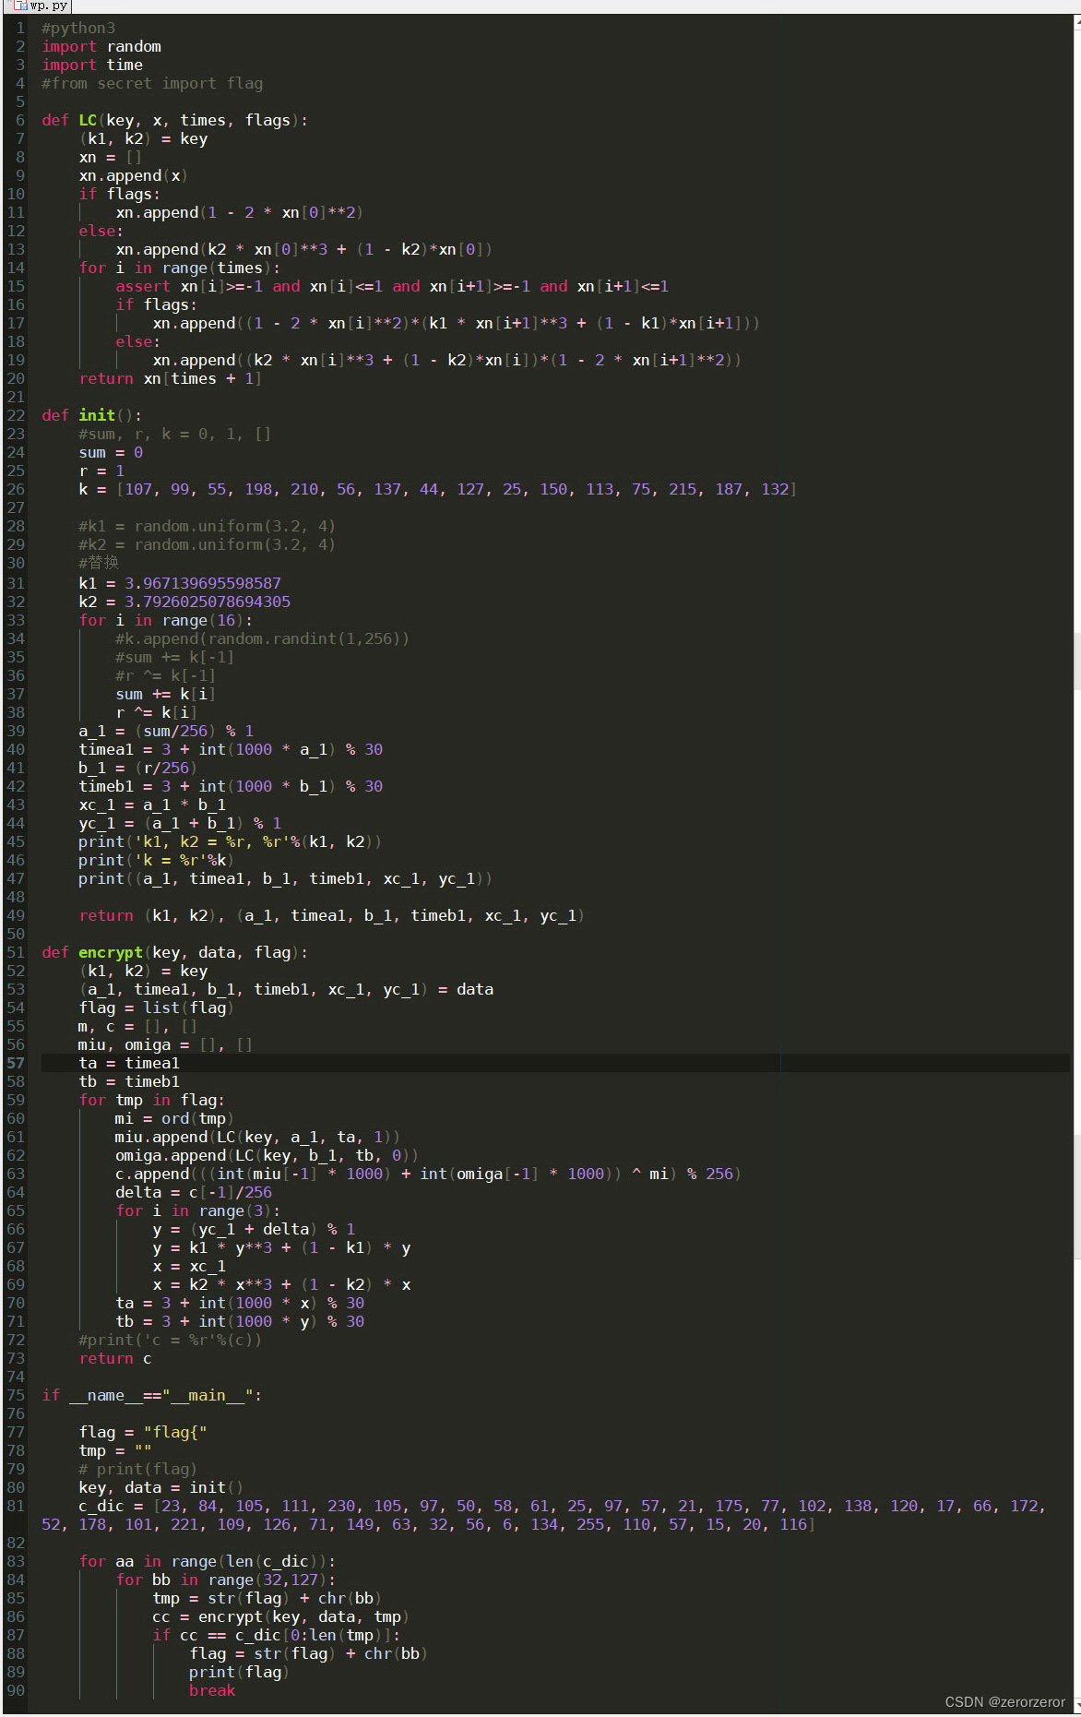Click 'mi = ord(tmp)' line
This screenshot has width=1081, height=1717.
coord(175,1118)
